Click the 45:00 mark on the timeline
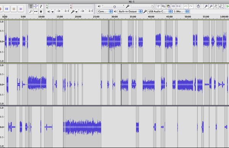 tap(169, 17)
